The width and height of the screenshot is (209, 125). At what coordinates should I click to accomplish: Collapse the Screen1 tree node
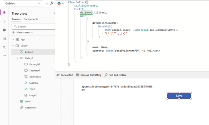[13, 46]
